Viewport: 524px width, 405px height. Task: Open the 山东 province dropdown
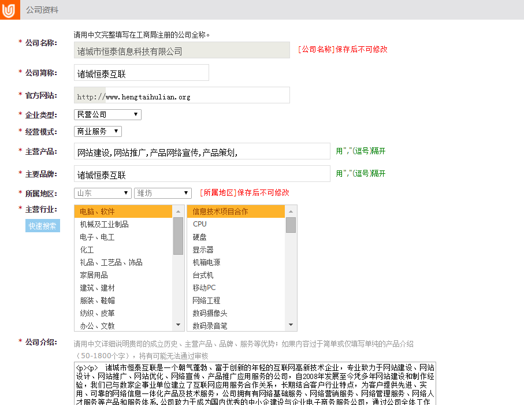pyautogui.click(x=102, y=193)
